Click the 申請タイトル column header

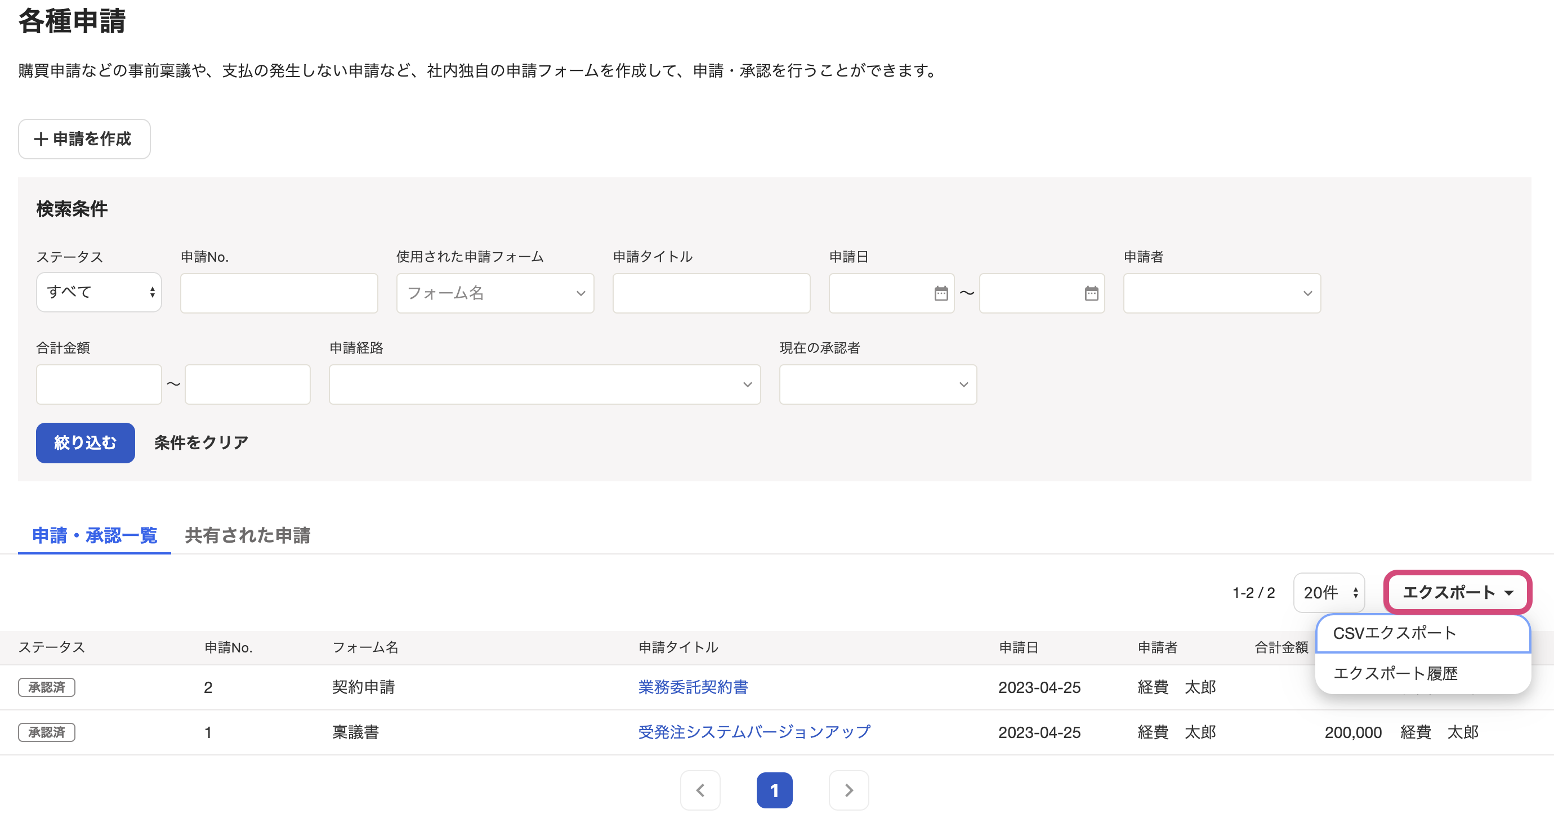(678, 647)
